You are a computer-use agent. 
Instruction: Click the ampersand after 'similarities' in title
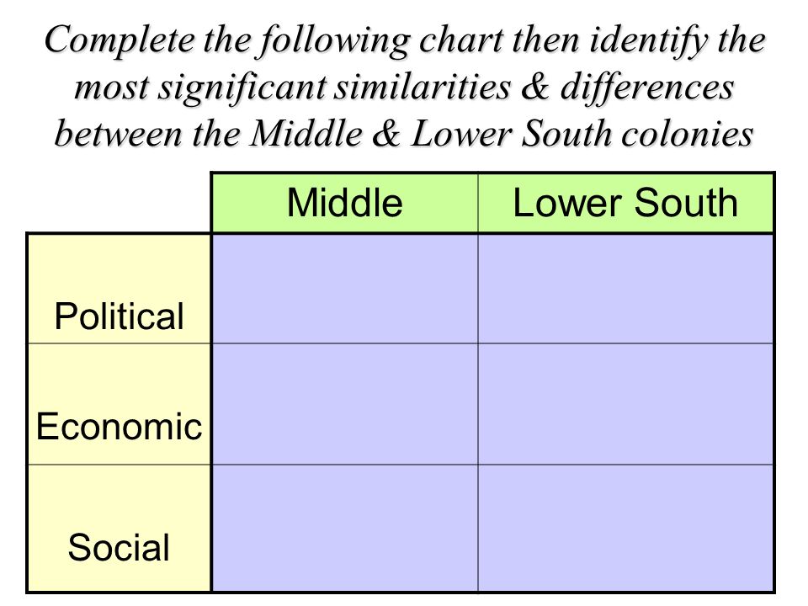[x=535, y=87]
